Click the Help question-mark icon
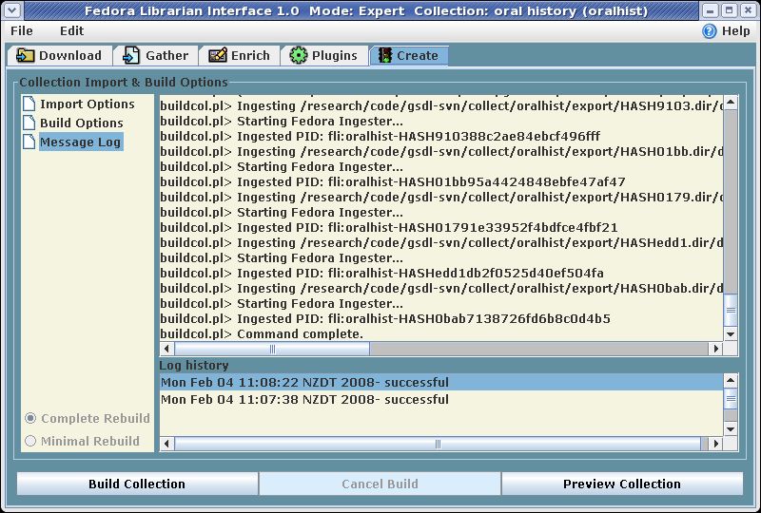761x513 pixels. (x=709, y=31)
